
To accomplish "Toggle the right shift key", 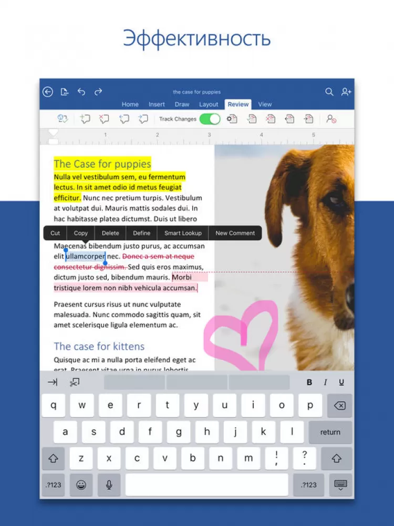I will click(x=337, y=458).
